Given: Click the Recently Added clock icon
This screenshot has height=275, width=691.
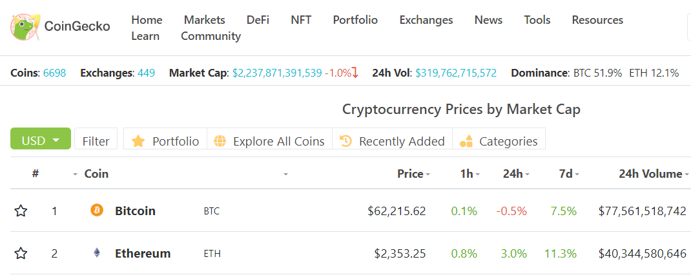Looking at the screenshot, I should pos(345,141).
